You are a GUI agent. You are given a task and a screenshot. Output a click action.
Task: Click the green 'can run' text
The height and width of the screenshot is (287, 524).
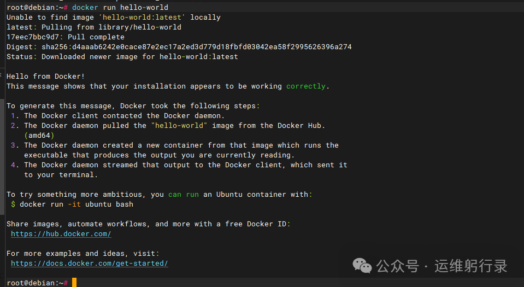pos(183,195)
